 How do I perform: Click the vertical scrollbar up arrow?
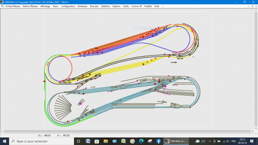coord(256,10)
